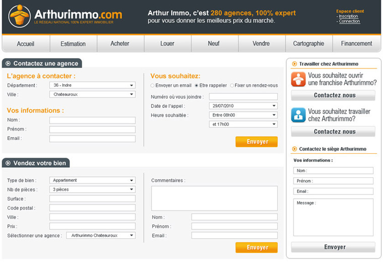Viewport: 383px width, 264px height.
Task: Focus Email field below Commentaires
Action: (x=234, y=235)
